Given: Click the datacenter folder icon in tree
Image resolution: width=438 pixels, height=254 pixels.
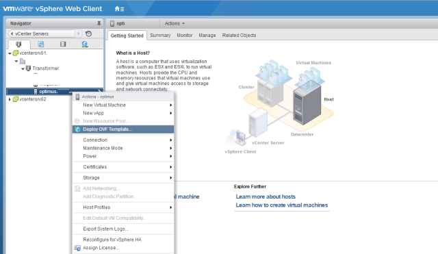Looking at the screenshot, I should pos(23,61).
